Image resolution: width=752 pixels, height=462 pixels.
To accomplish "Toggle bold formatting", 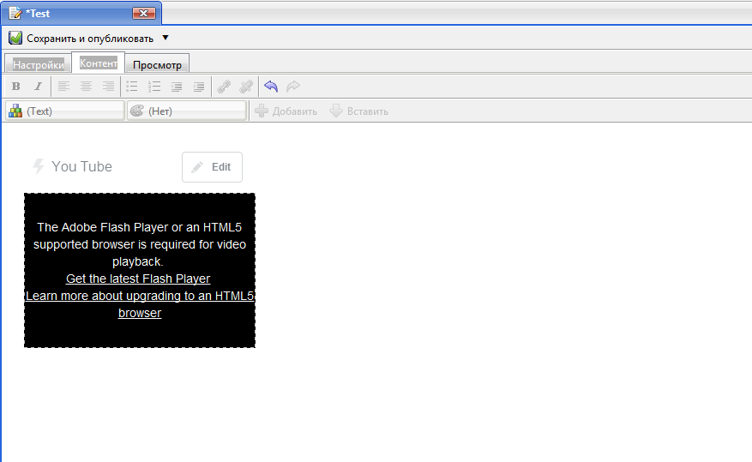I will coord(15,87).
